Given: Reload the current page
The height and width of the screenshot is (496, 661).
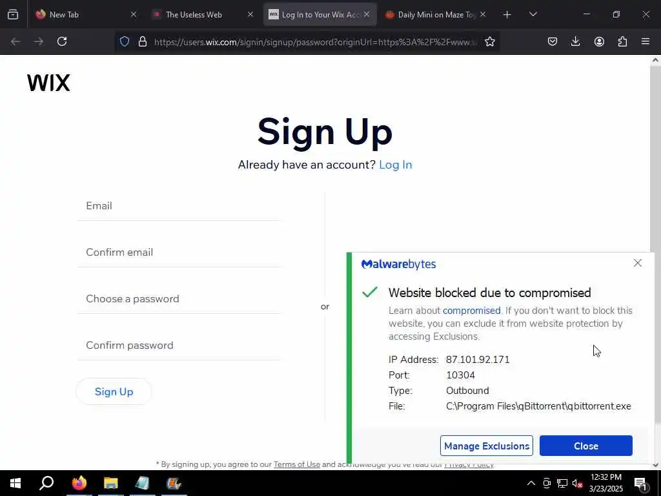Looking at the screenshot, I should click(x=62, y=41).
